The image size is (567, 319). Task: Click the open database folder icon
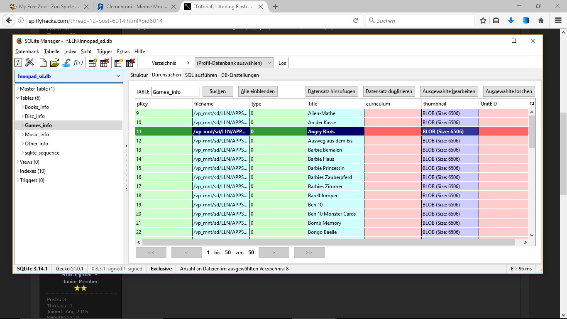[x=54, y=63]
